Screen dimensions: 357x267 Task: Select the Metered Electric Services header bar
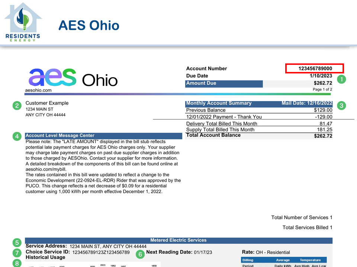178,240
